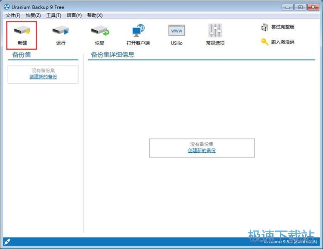This screenshot has width=323, height=249.
Task: Open the 恢复(Z) menu
Action: (x=33, y=15)
